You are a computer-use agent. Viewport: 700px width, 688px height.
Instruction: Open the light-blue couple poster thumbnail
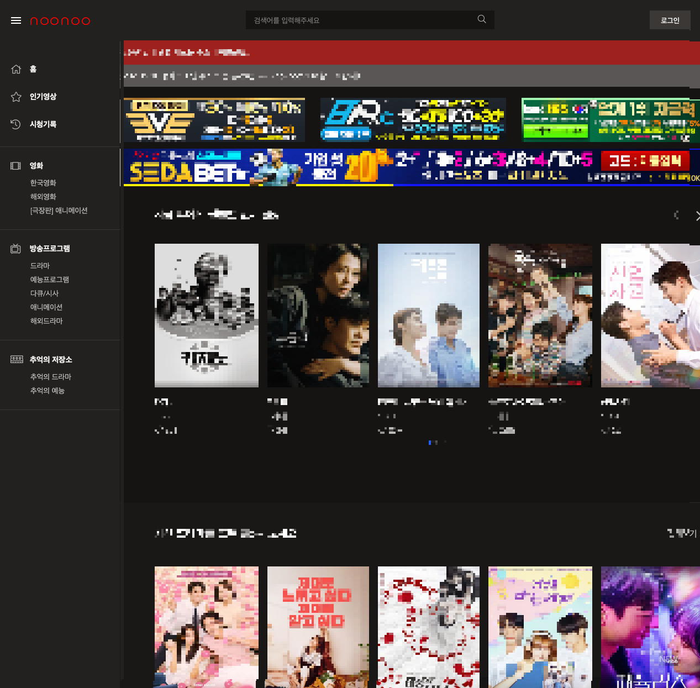[429, 316]
